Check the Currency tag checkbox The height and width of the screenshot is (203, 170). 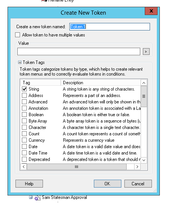[x=24, y=140]
